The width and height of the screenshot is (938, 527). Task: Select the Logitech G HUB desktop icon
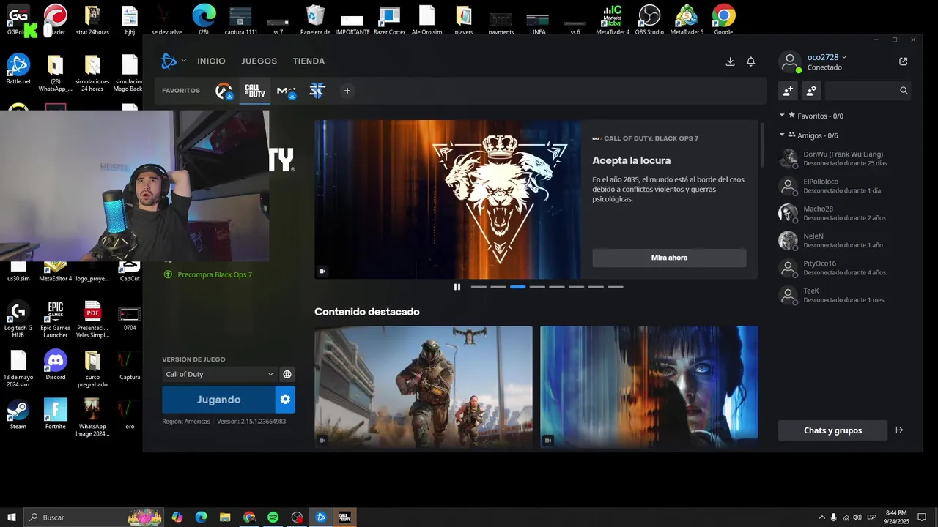coord(18,319)
